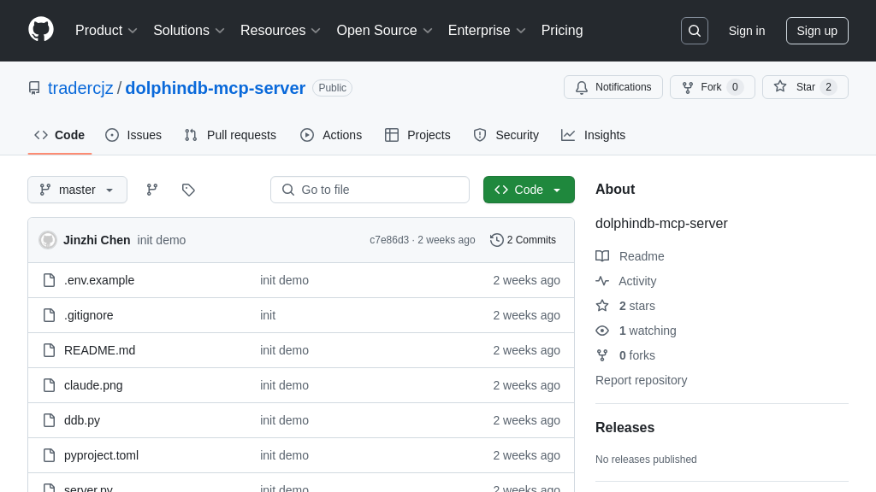Image resolution: width=876 pixels, height=492 pixels.
Task: Fork the dolphindb-mcp-server repository
Action: point(712,87)
